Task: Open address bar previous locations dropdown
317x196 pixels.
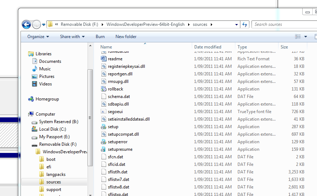Action: coord(236,25)
